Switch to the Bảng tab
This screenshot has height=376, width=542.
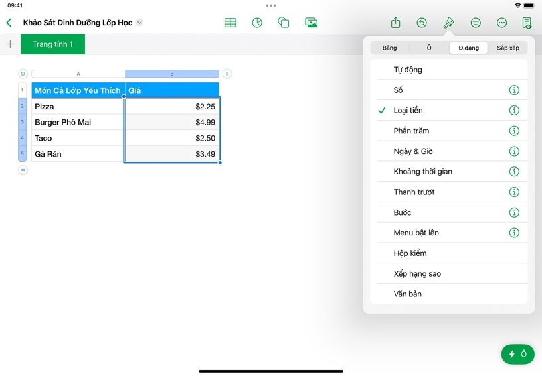389,48
